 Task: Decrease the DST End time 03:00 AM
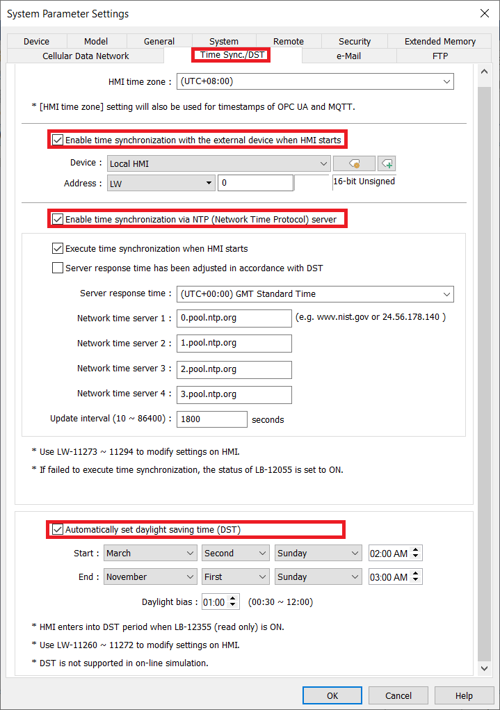tap(416, 581)
